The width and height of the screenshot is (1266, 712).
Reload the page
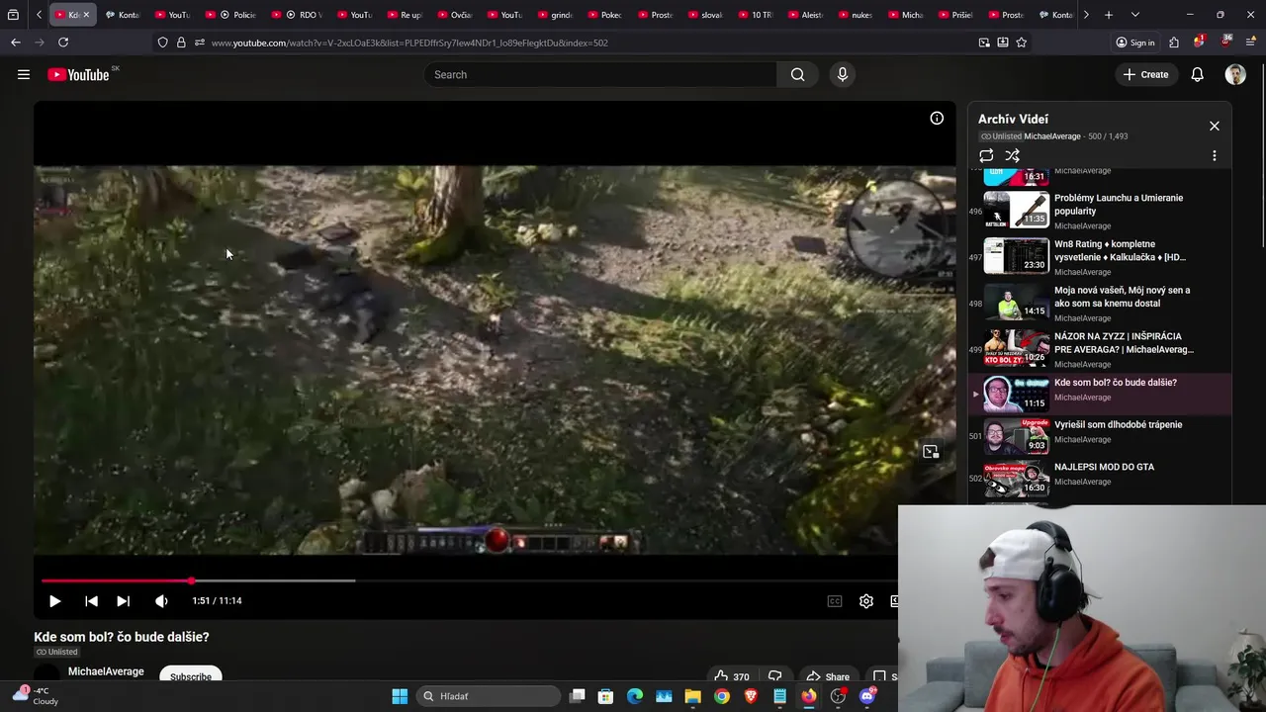(63, 43)
